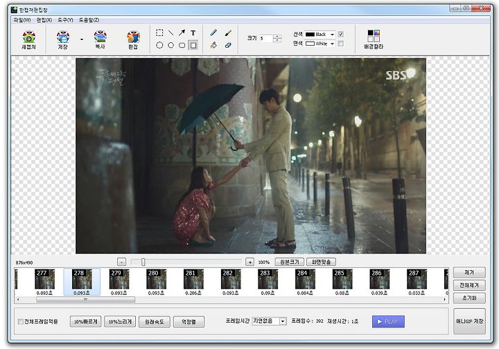Select frame thumbnail 278
499x349 pixels.
(x=82, y=279)
